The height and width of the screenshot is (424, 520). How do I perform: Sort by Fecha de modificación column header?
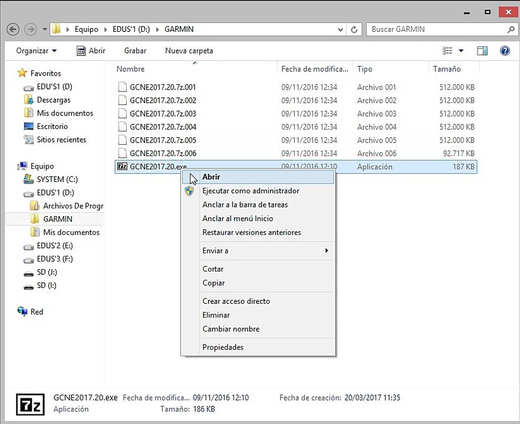click(315, 69)
